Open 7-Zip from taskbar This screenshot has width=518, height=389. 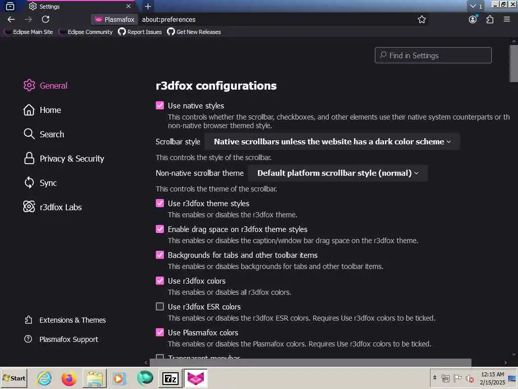tap(170, 378)
